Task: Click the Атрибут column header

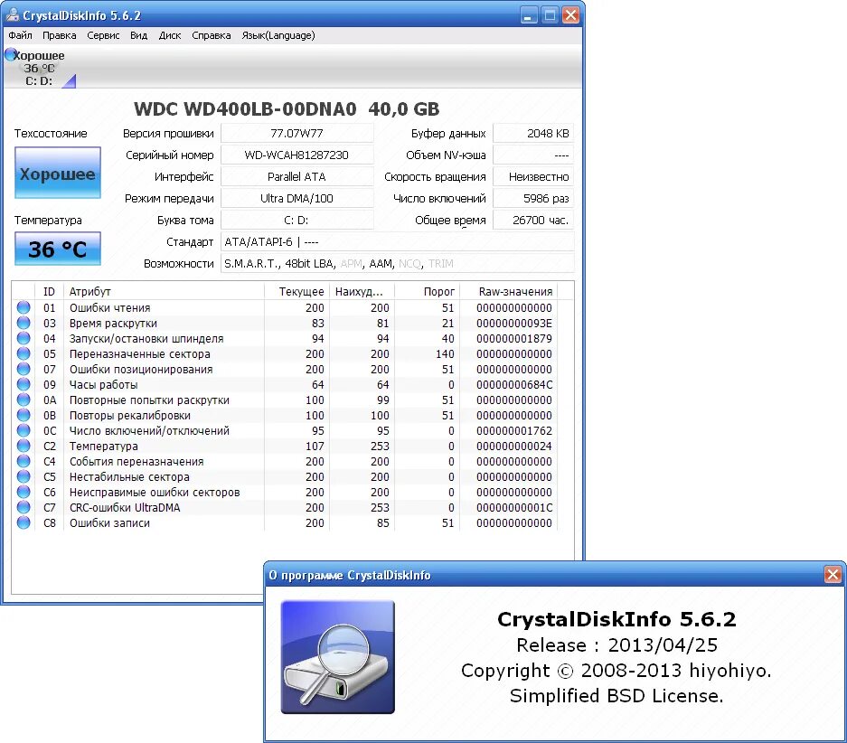Action: pos(164,292)
